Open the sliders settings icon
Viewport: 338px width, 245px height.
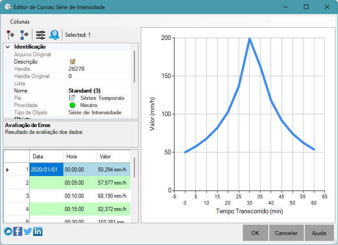[x=41, y=35]
